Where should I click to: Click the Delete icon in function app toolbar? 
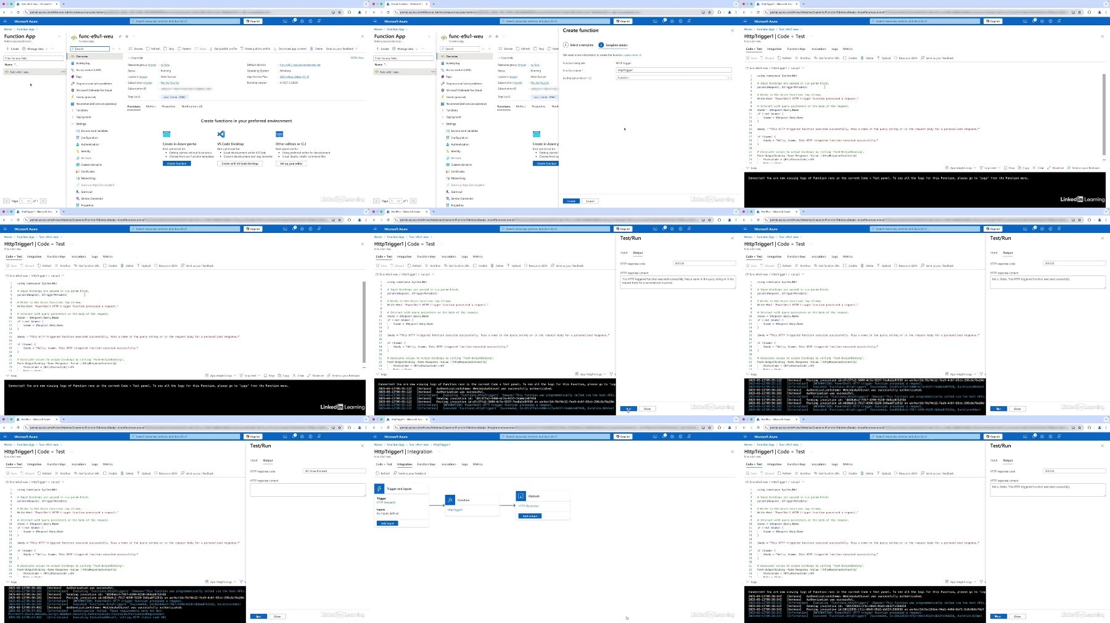pos(312,49)
